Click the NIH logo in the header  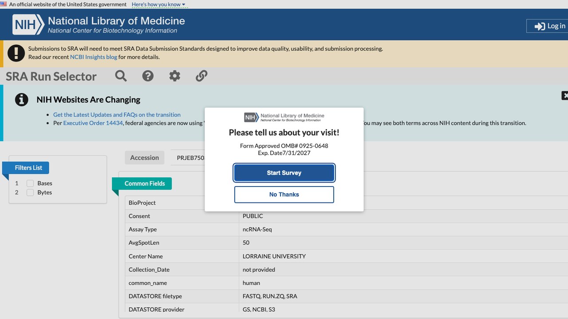(28, 24)
